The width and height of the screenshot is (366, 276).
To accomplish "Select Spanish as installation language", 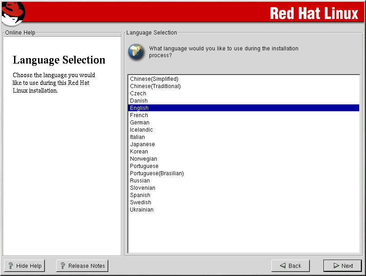I will point(140,195).
